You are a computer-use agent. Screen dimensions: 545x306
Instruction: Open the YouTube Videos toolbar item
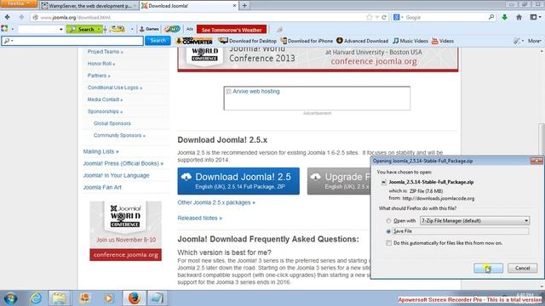(443, 41)
